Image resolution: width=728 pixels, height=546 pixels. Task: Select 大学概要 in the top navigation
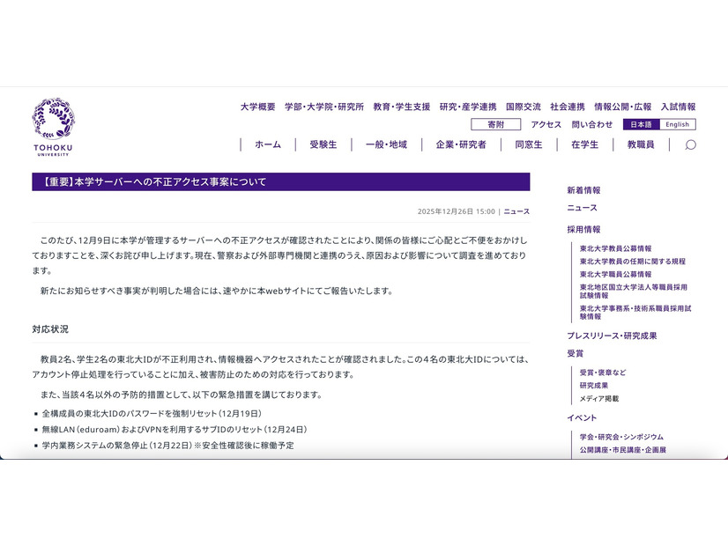pos(255,106)
